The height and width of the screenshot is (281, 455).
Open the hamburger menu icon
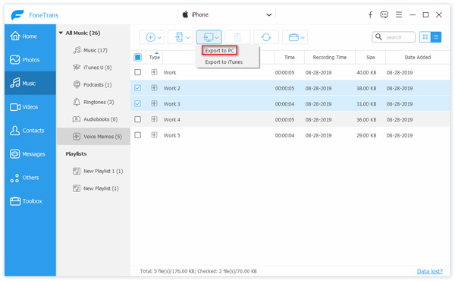[x=399, y=14]
